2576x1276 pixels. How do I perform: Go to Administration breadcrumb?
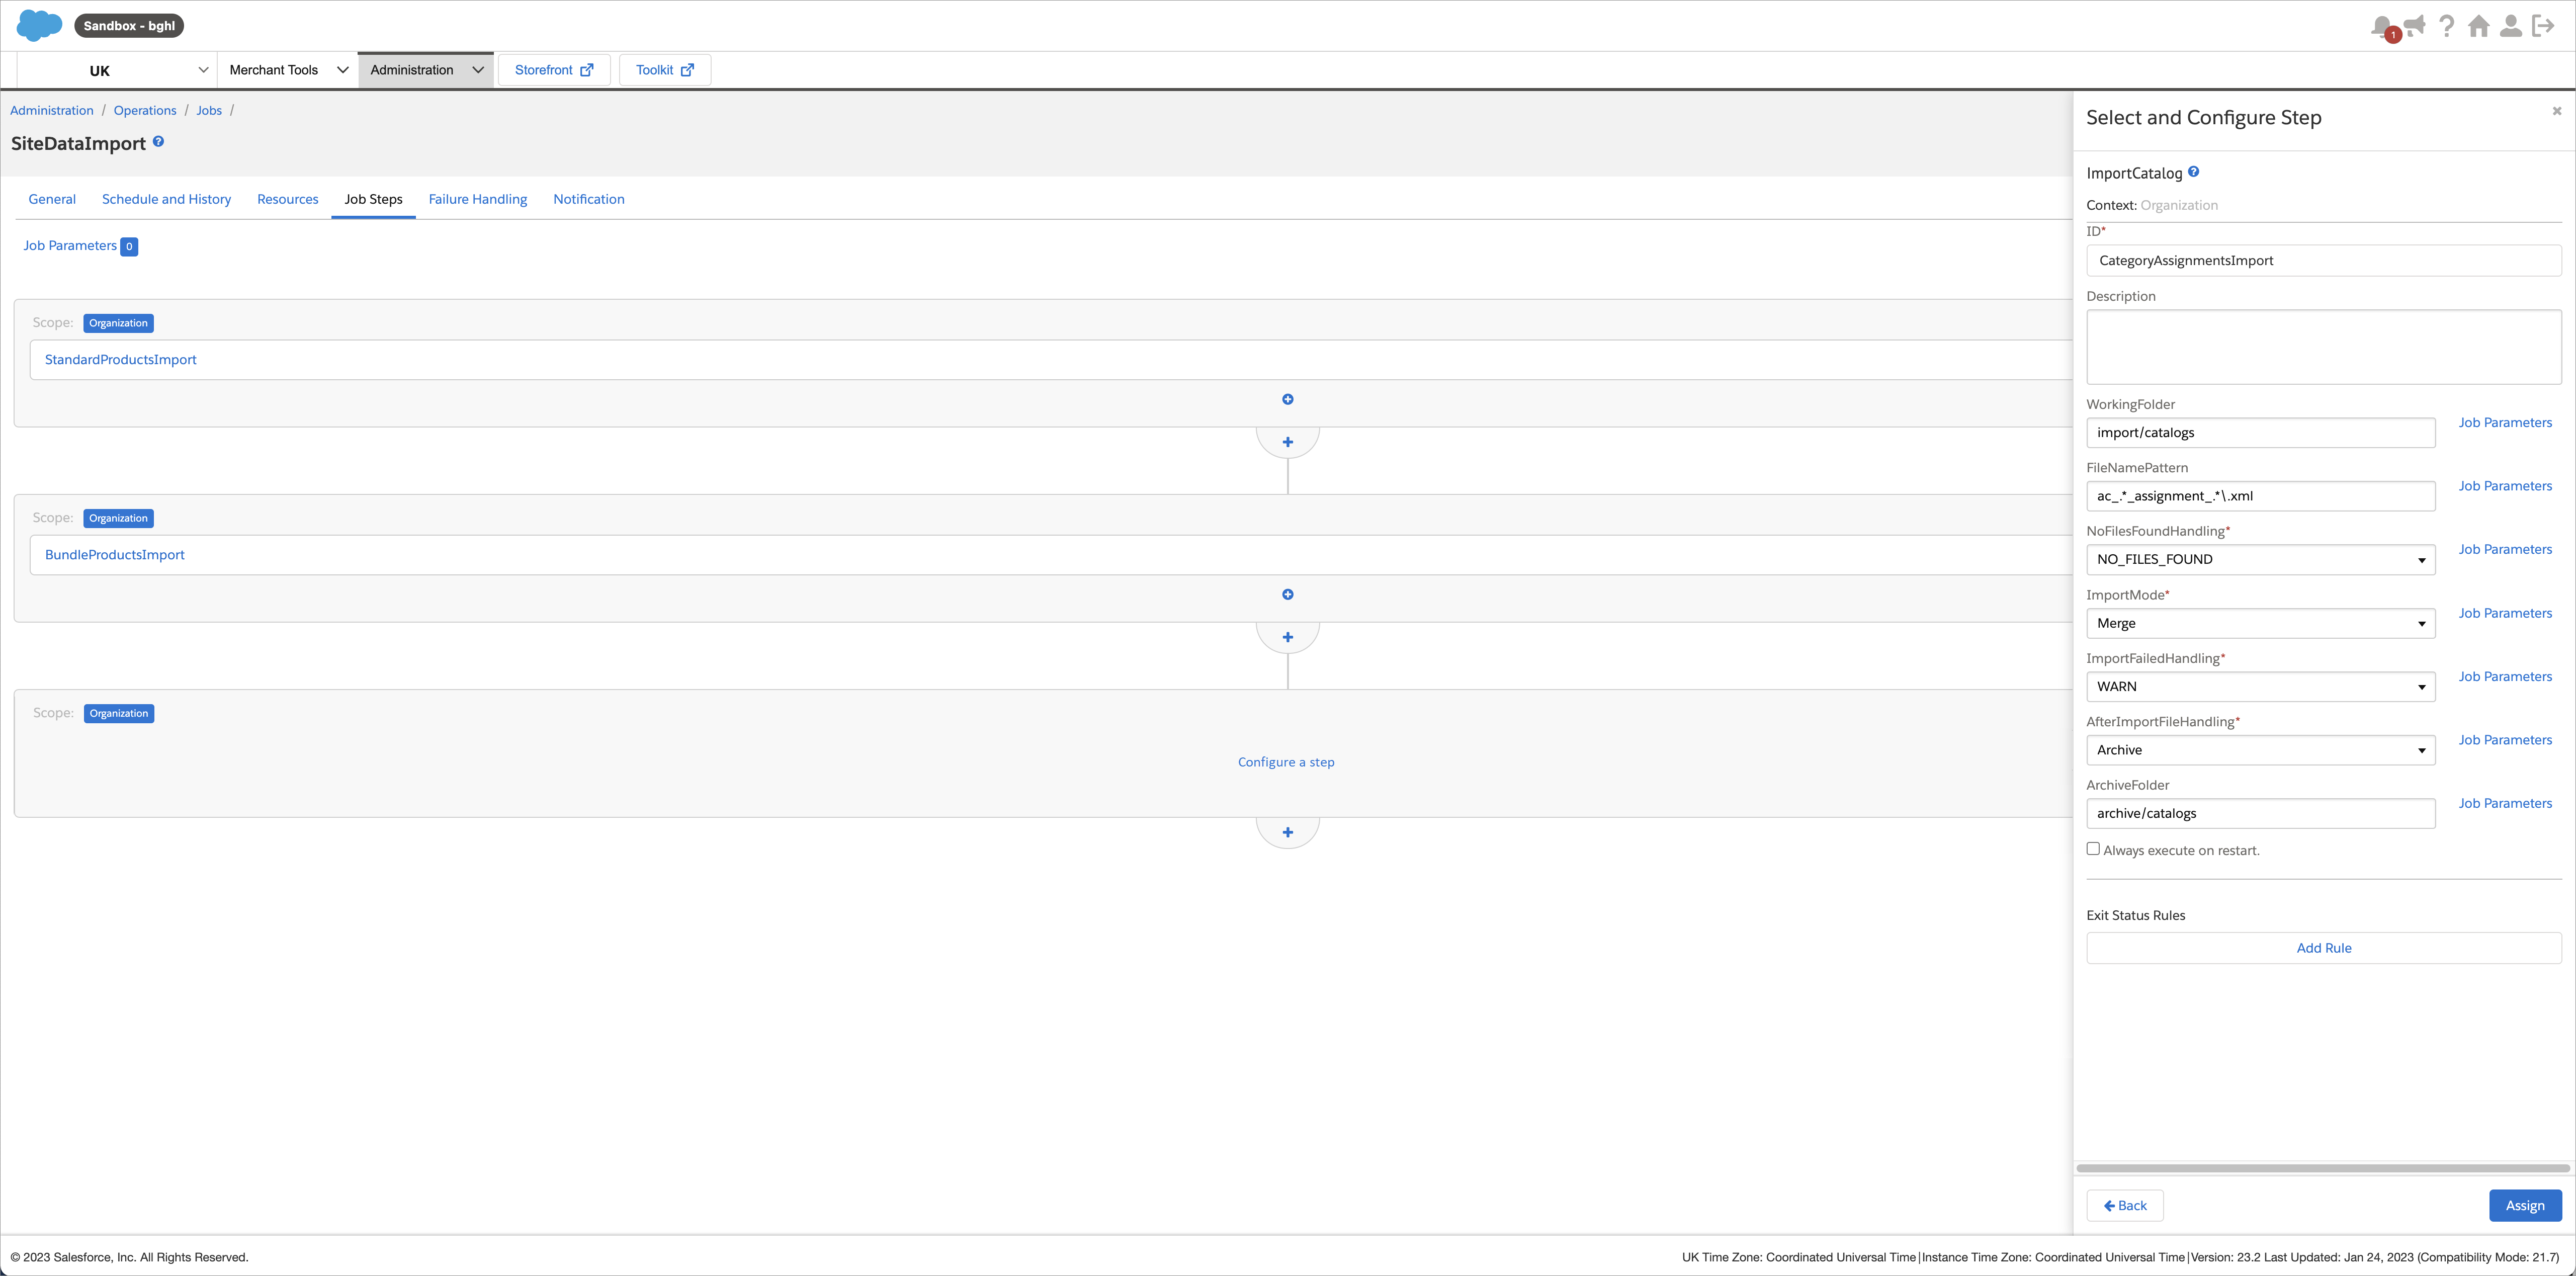pos(52,110)
